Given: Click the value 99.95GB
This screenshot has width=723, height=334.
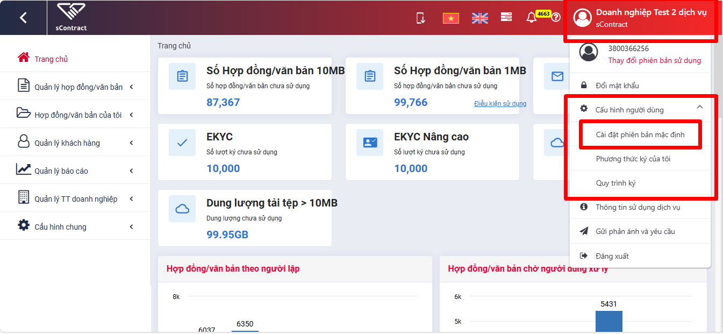Looking at the screenshot, I should click(227, 234).
